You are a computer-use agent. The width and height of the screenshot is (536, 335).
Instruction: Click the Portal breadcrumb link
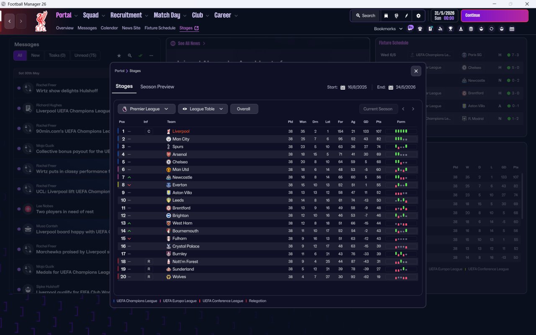pos(119,71)
